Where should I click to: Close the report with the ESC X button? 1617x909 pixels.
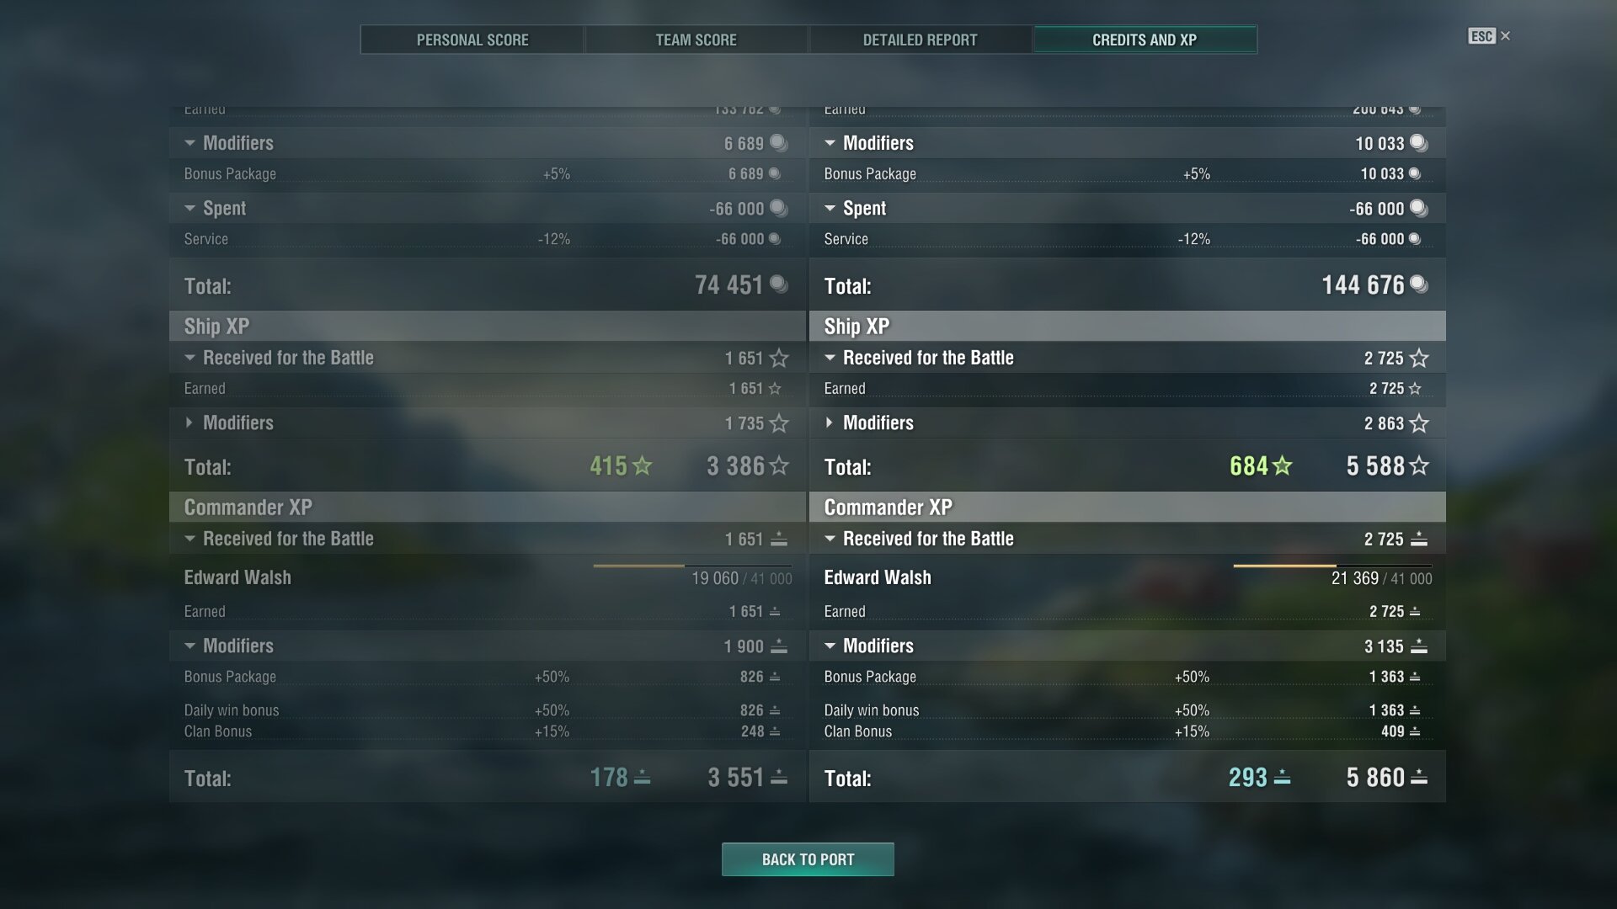1489,36
